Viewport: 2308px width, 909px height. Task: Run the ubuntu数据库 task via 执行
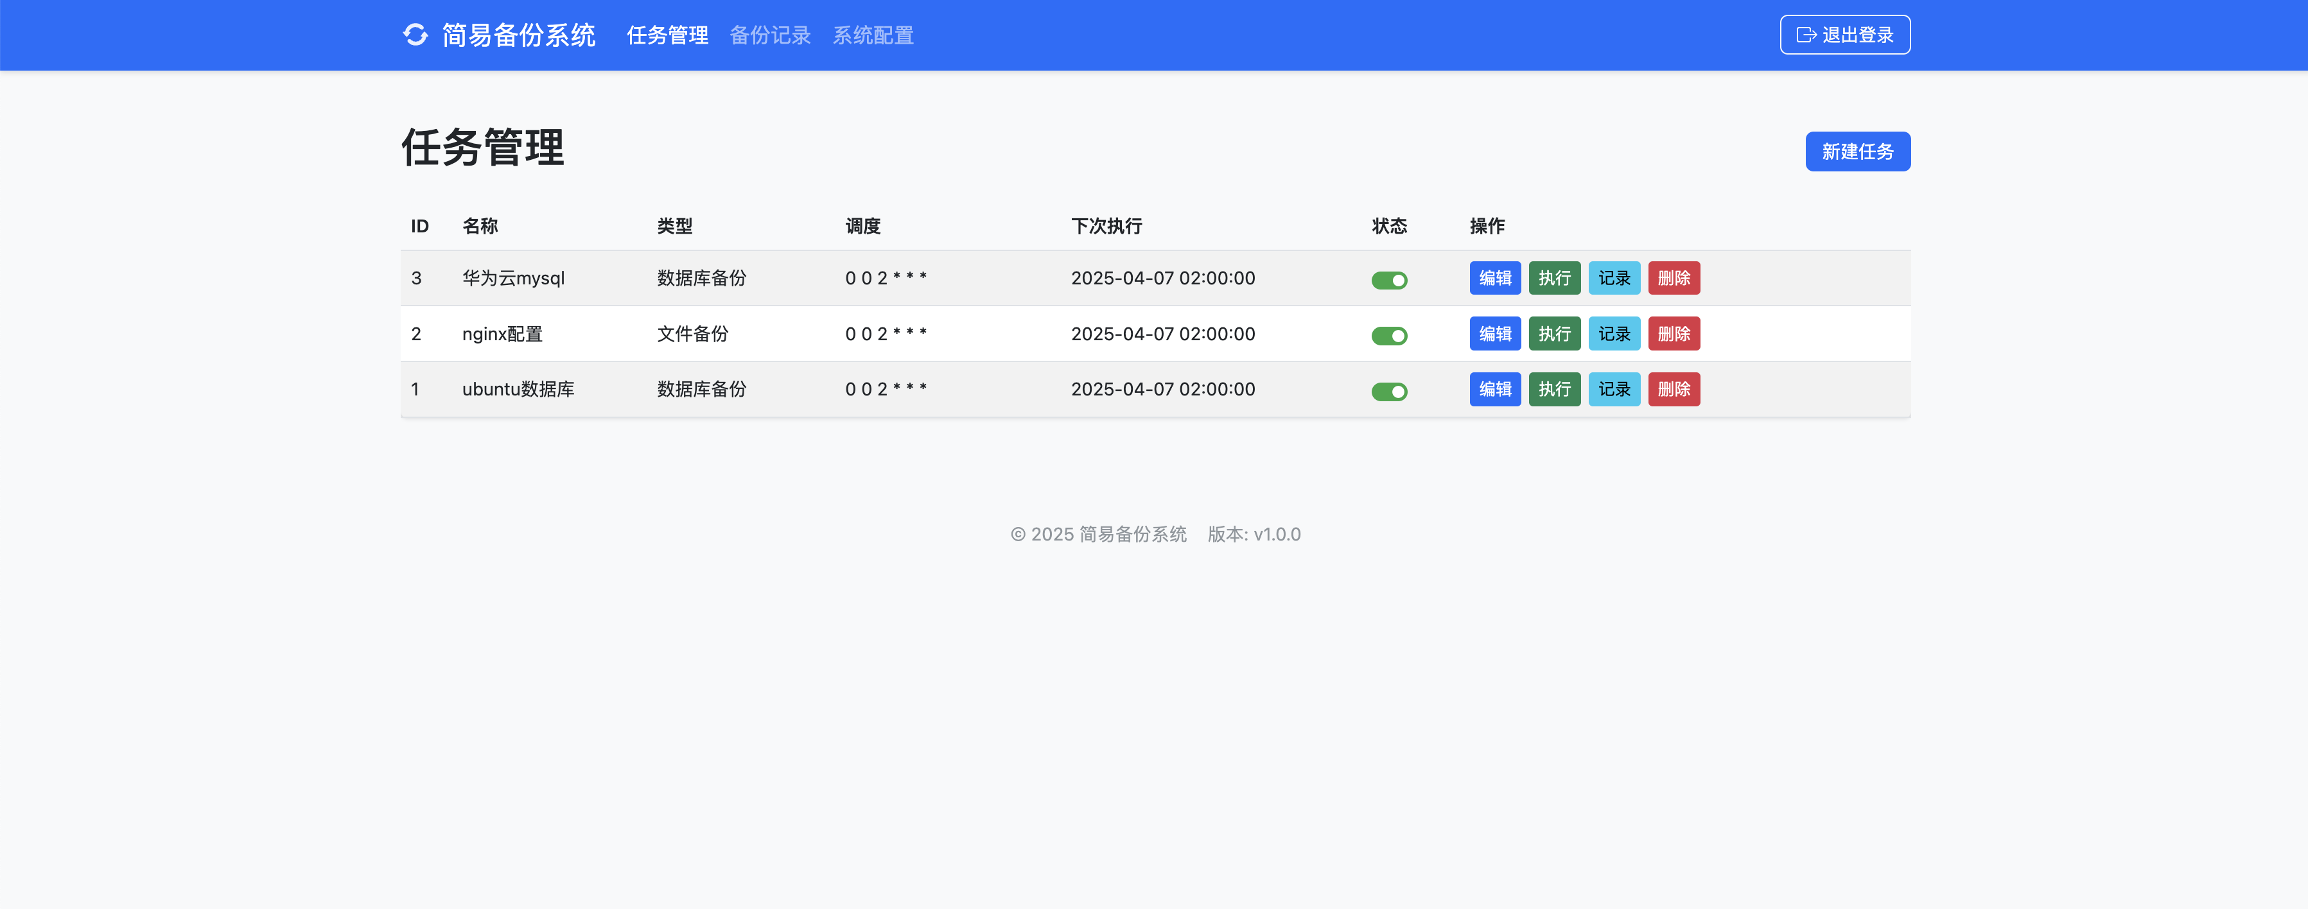[x=1553, y=388]
